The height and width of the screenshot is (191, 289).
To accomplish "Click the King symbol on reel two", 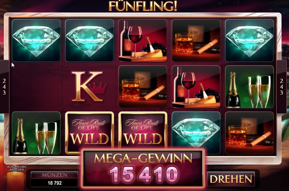I will tap(89, 87).
